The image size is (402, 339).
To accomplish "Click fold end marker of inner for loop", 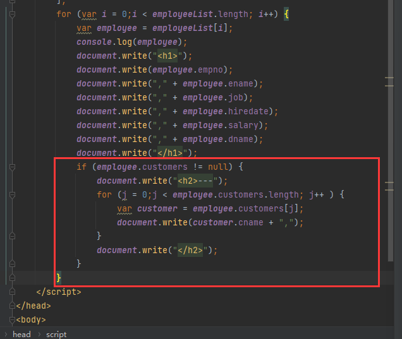I will (12, 237).
